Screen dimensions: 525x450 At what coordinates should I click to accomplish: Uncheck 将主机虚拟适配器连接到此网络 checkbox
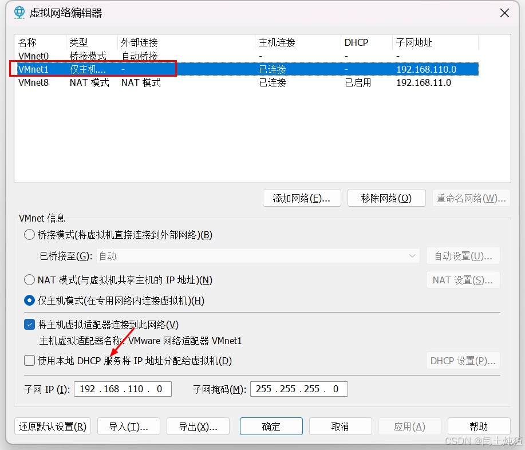[29, 325]
